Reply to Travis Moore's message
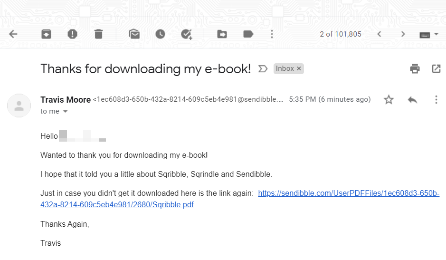This screenshot has height=260, width=446. pyautogui.click(x=412, y=100)
